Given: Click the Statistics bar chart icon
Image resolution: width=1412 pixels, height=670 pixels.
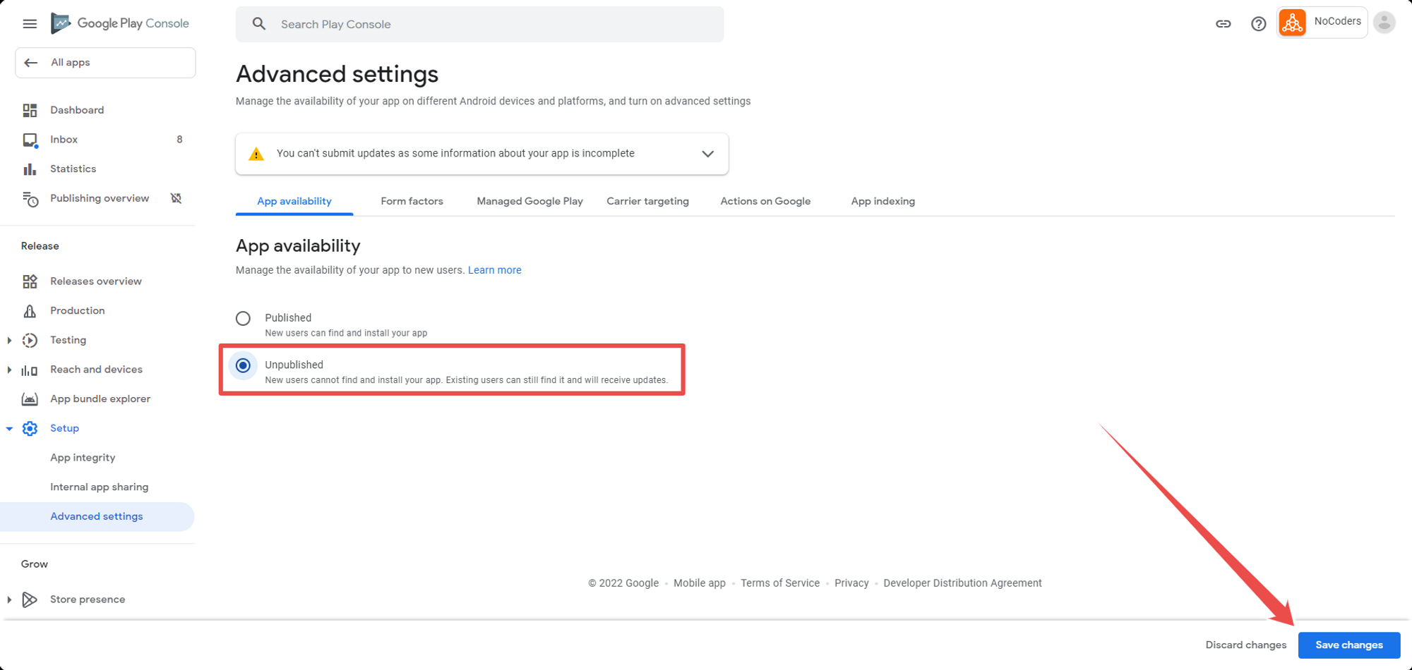Looking at the screenshot, I should (30, 169).
